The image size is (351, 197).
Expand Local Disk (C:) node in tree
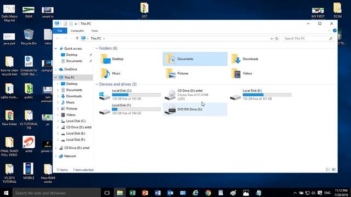click(x=58, y=121)
